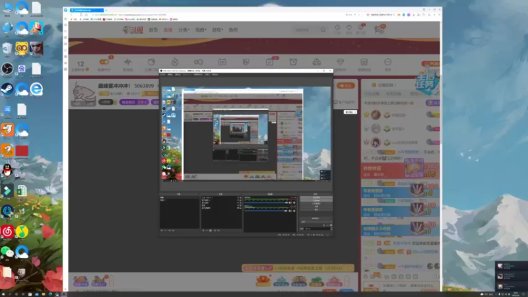
Task: Open 鱼吧 on the Douyu nav
Action: coord(234,30)
